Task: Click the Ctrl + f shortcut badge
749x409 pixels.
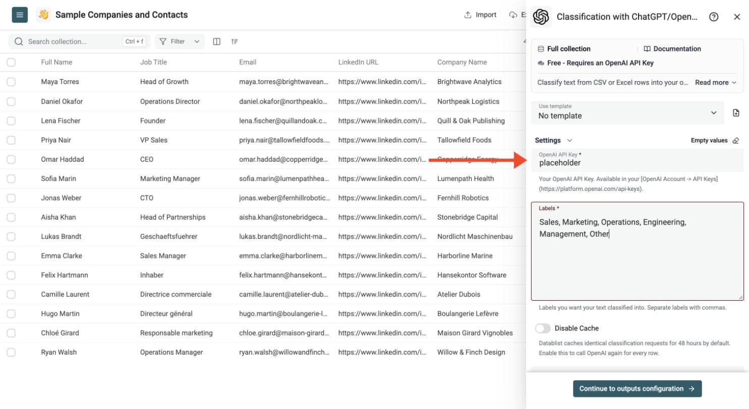Action: [134, 42]
